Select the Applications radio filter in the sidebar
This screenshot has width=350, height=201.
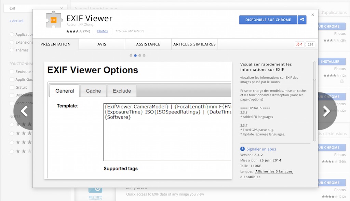(12, 34)
